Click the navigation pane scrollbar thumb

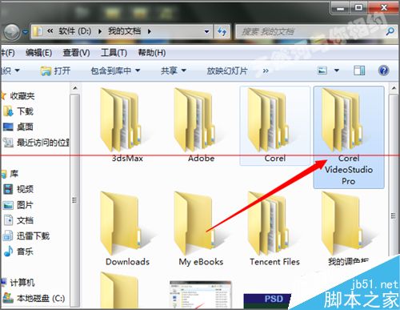coord(75,200)
